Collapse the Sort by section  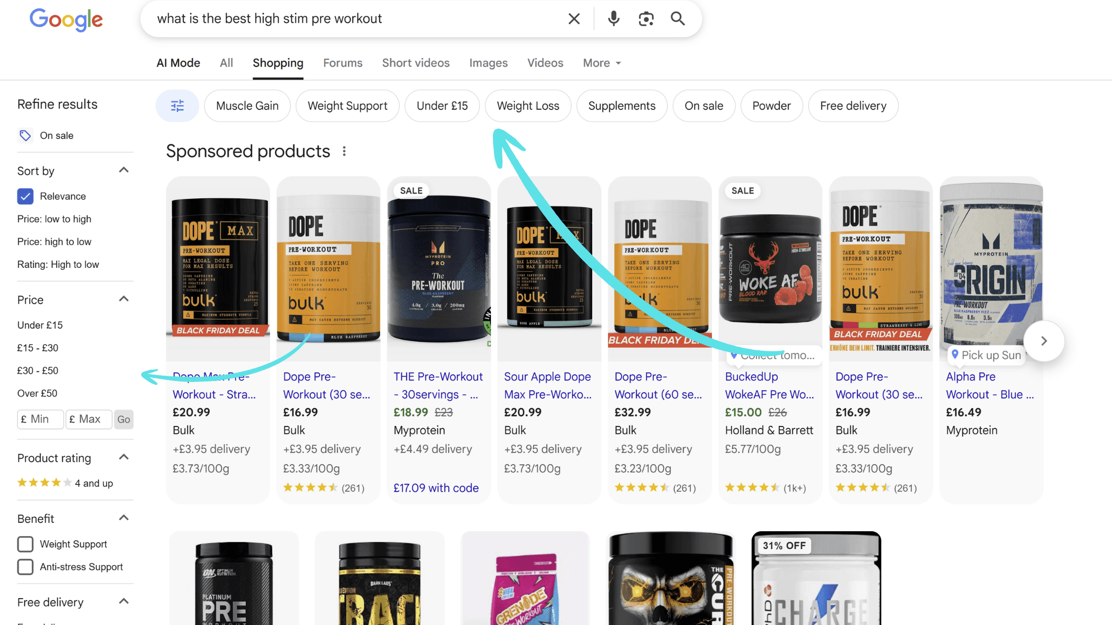point(124,171)
